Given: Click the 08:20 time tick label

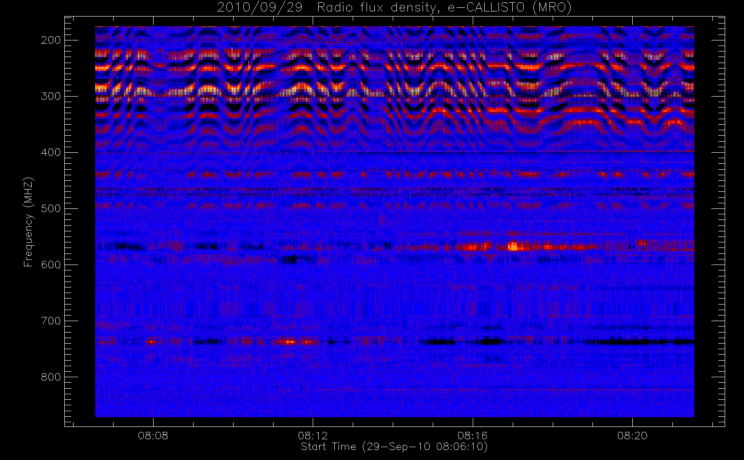Looking at the screenshot, I should click(632, 436).
